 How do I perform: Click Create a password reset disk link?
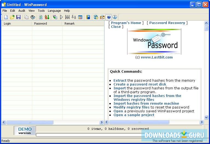coord(140,84)
